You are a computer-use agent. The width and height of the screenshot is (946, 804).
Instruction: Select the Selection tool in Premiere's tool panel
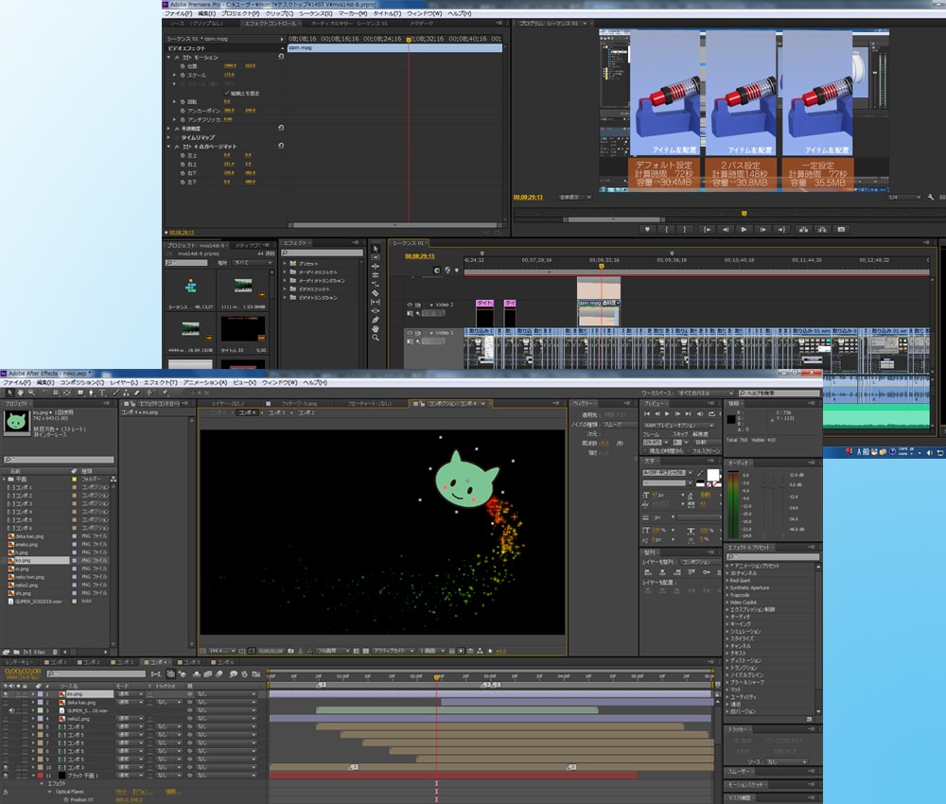tap(376, 249)
